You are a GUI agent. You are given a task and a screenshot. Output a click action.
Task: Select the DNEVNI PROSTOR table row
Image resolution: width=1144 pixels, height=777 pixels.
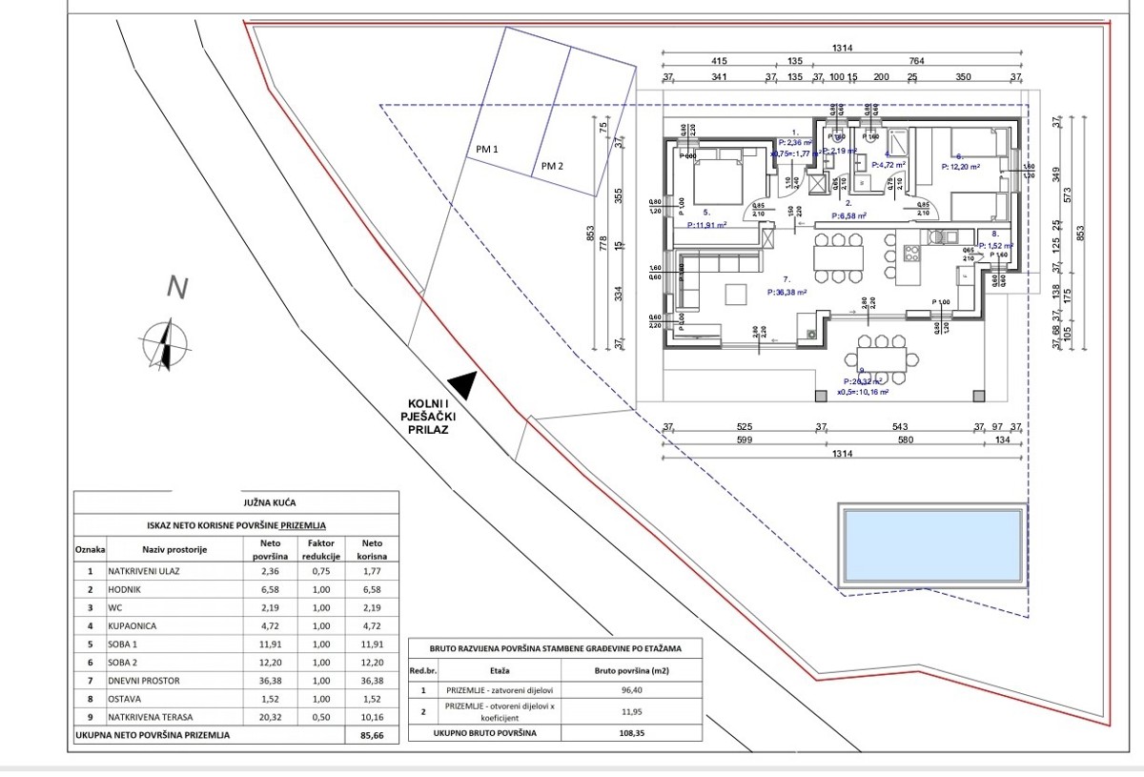(x=238, y=681)
